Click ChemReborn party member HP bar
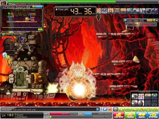The width and height of the screenshot is (159, 119). point(149,25)
